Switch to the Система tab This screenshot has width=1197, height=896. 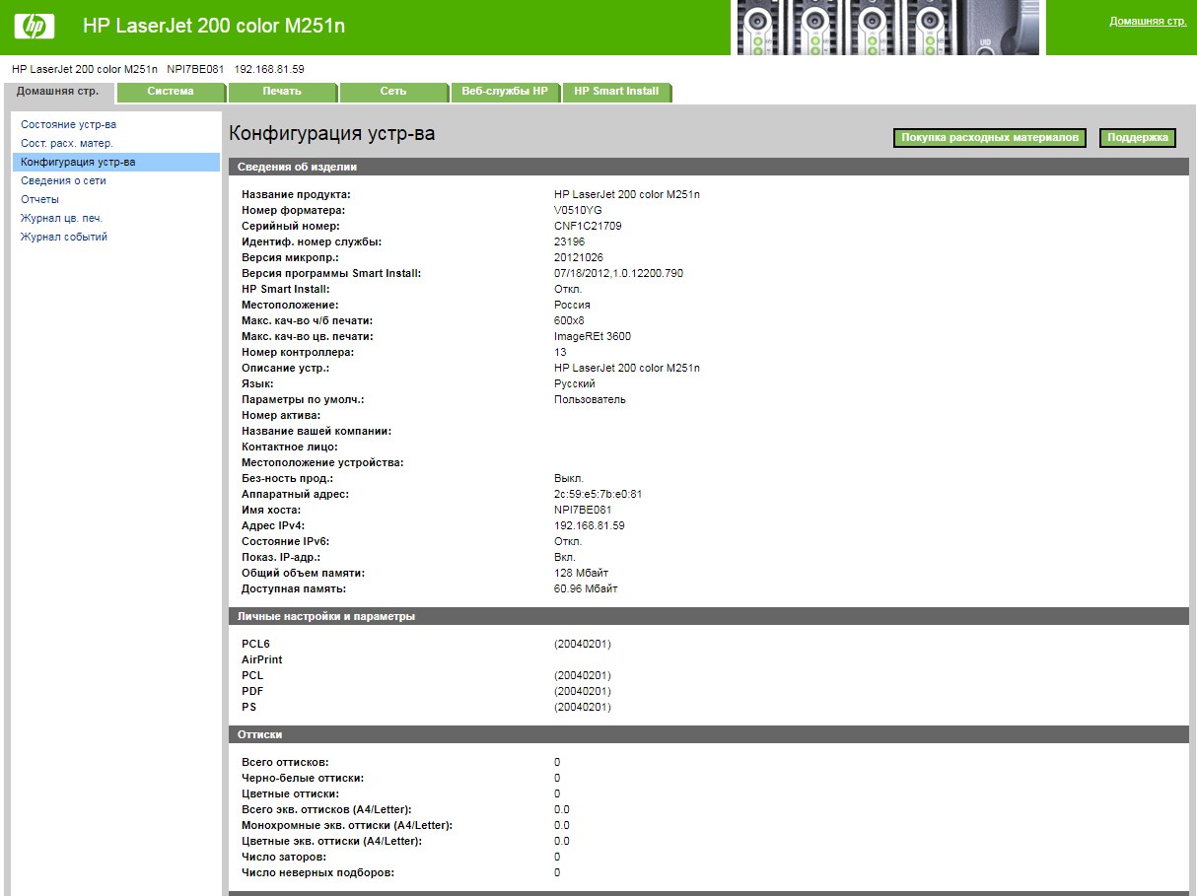[x=171, y=92]
